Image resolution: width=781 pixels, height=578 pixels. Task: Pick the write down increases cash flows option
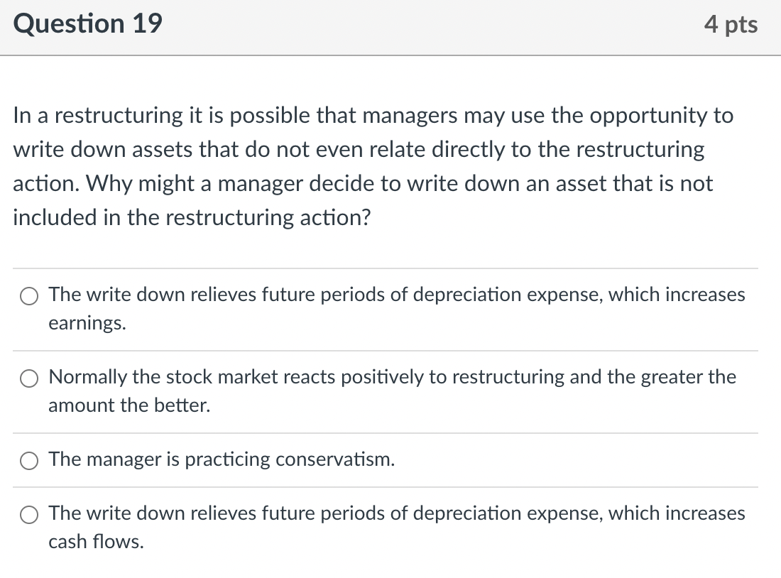(x=28, y=514)
